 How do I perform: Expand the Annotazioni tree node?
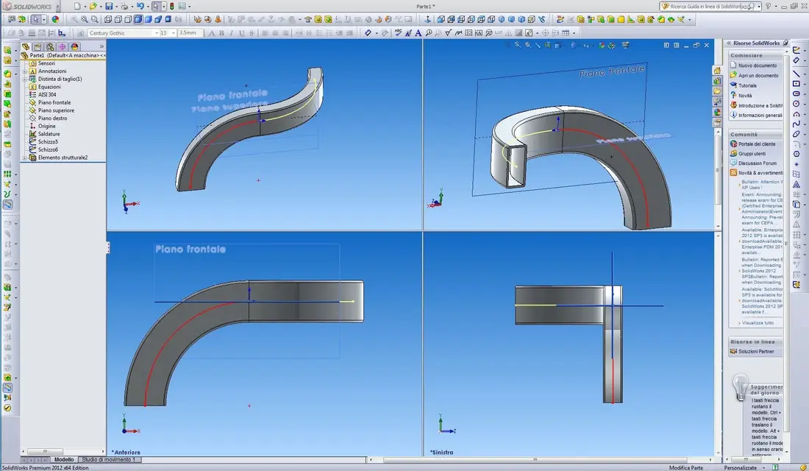click(x=24, y=71)
